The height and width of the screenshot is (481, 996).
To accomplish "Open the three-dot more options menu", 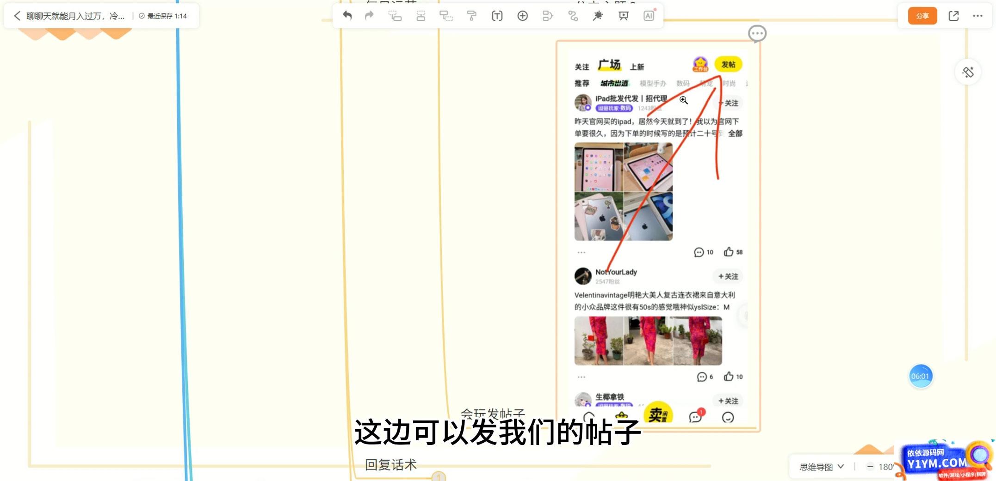I will (977, 16).
